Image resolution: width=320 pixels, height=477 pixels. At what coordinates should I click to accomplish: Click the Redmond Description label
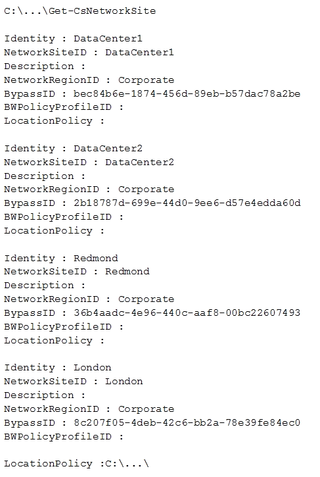click(39, 286)
